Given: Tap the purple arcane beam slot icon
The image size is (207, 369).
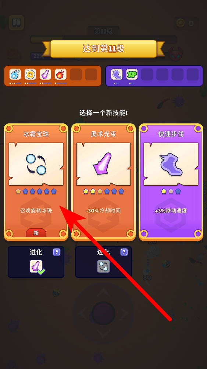Looking at the screenshot, I should pyautogui.click(x=46, y=75).
